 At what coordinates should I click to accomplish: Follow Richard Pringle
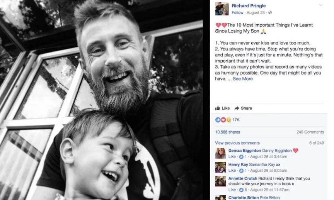click(237, 13)
